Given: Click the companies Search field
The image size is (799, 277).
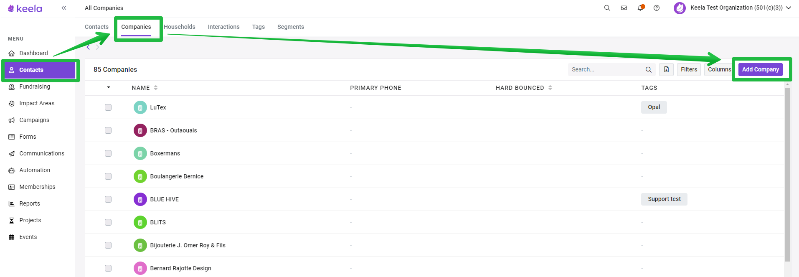Looking at the screenshot, I should tap(606, 70).
